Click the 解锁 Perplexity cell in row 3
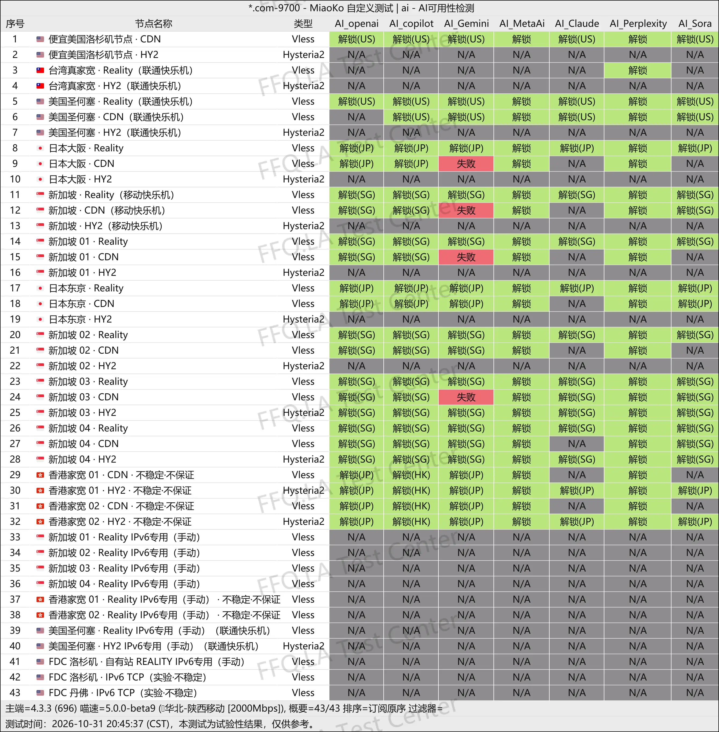This screenshot has height=732, width=719. (x=637, y=70)
